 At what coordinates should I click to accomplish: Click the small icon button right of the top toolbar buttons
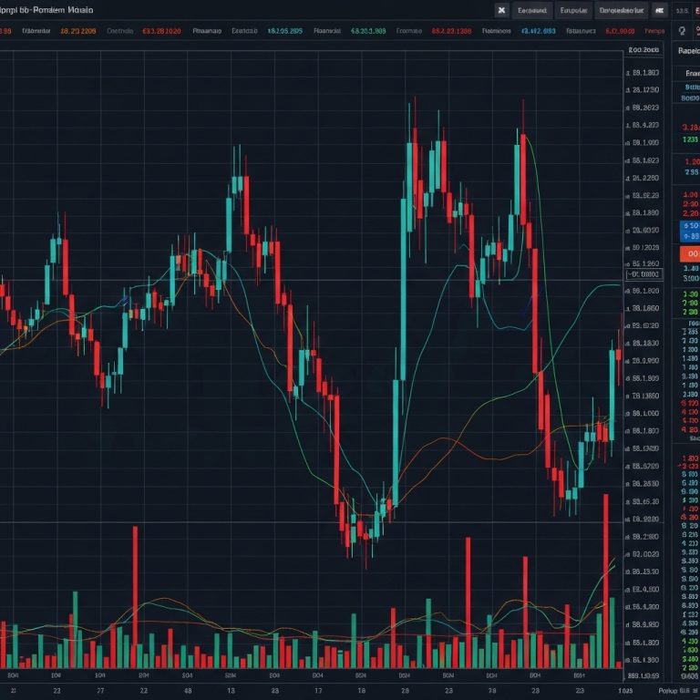pos(660,11)
